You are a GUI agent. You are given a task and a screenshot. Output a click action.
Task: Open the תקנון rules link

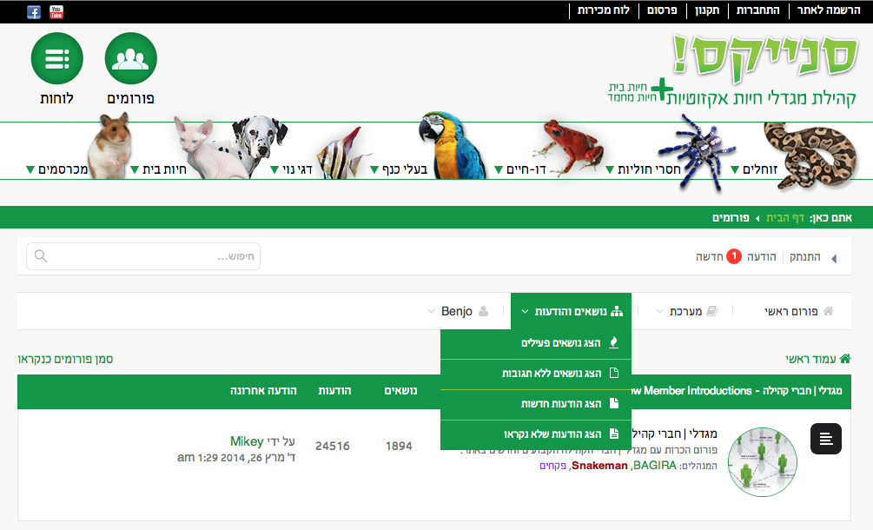[707, 10]
